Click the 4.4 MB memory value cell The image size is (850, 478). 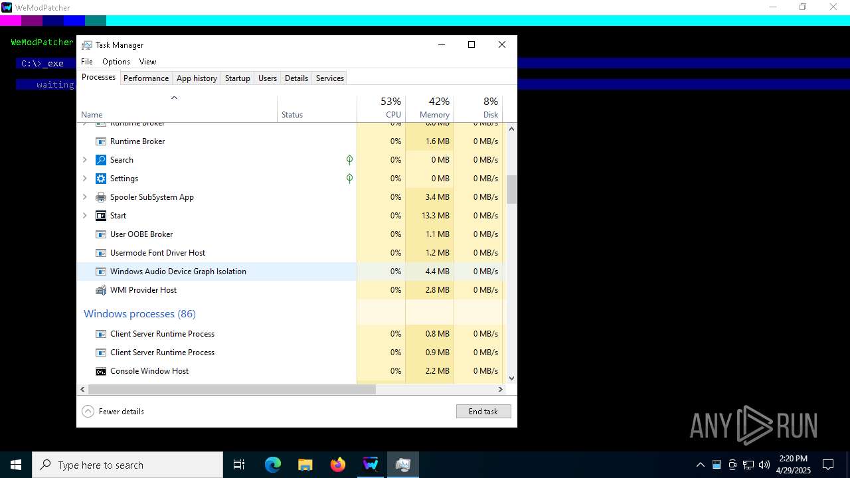437,272
